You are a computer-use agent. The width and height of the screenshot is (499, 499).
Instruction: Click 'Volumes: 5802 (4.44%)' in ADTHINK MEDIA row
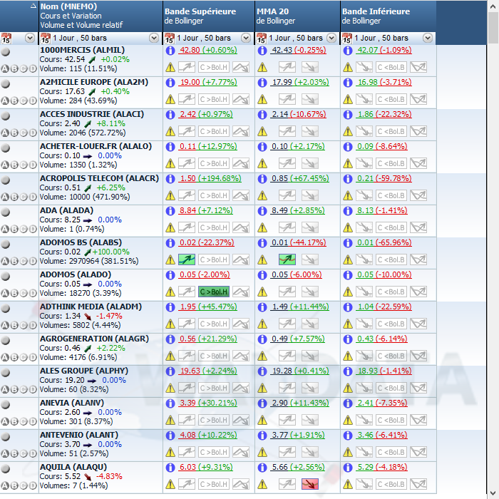pos(80,325)
